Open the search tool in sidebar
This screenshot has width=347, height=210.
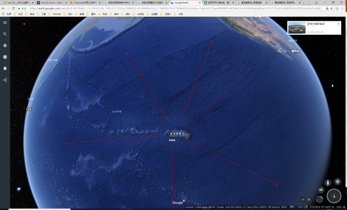(5, 34)
